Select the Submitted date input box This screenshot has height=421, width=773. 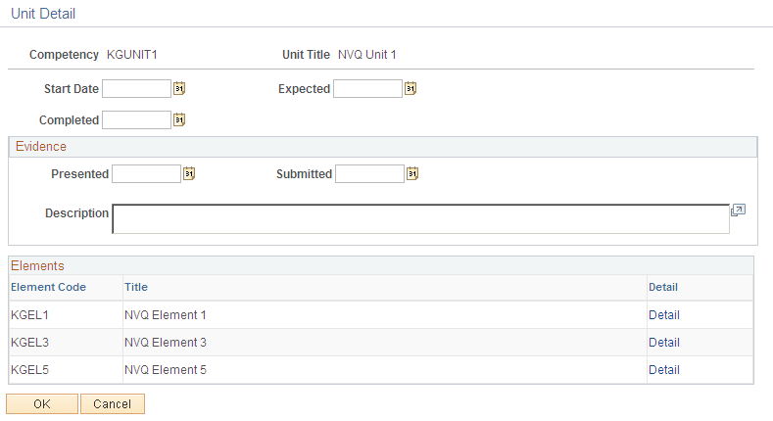point(369,174)
